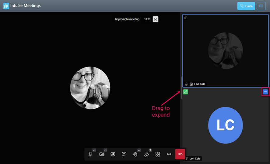
Task: Select the LC avatar participant tile
Action: point(225,125)
